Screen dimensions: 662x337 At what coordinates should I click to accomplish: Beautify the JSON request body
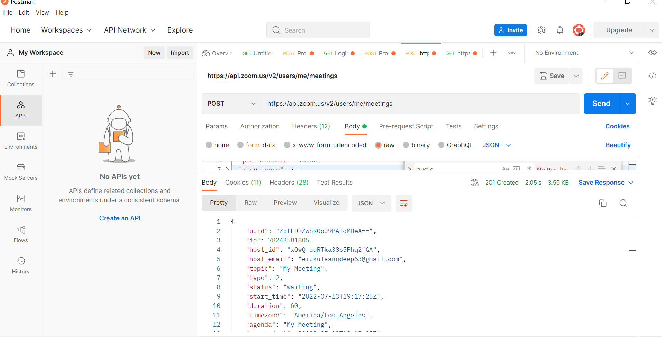pos(618,145)
